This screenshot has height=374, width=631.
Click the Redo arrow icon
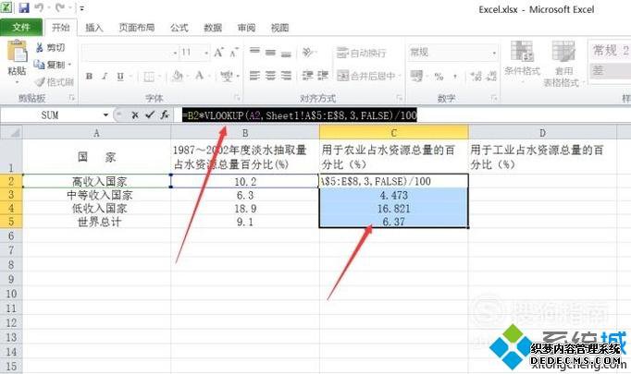[60, 7]
